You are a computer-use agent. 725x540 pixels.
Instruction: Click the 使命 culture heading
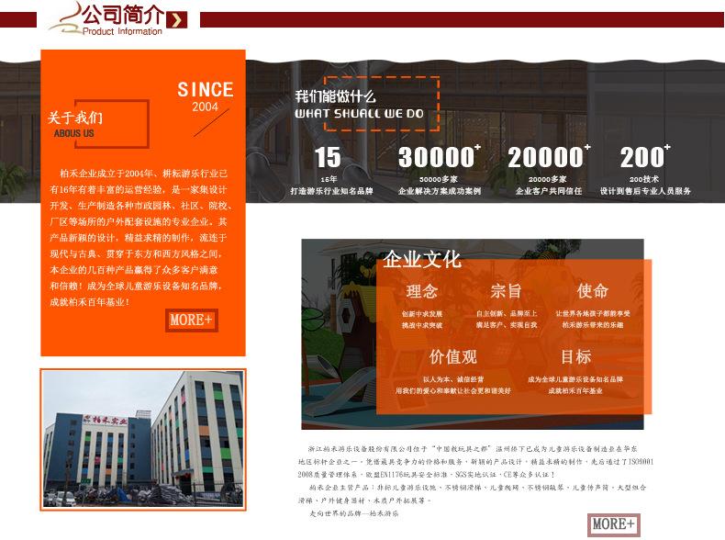592,291
